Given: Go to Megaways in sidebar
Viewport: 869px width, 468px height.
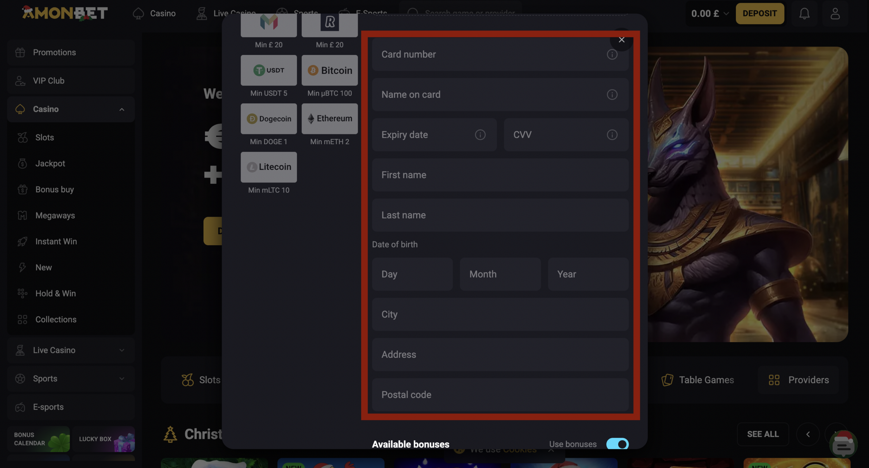Looking at the screenshot, I should (x=55, y=216).
